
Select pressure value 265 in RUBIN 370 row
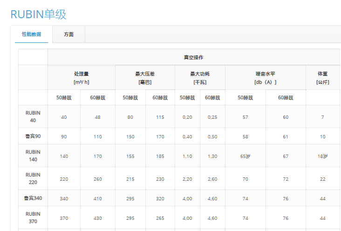click(x=160, y=218)
